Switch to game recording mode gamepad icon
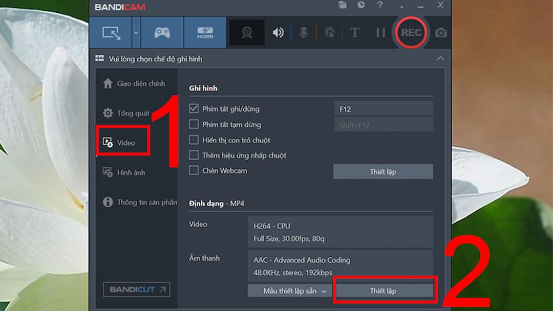Screen dimensions: 553x311 [x=162, y=33]
